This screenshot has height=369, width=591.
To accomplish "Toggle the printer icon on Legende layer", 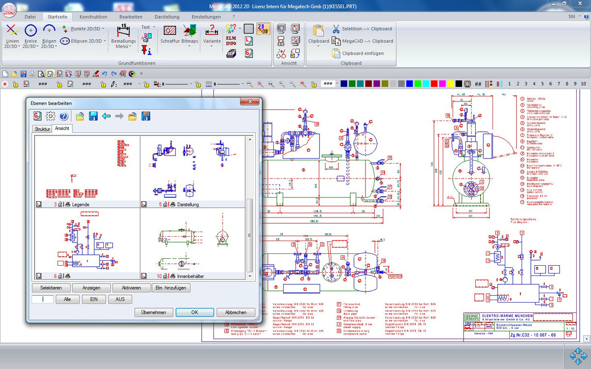I will [67, 204].
